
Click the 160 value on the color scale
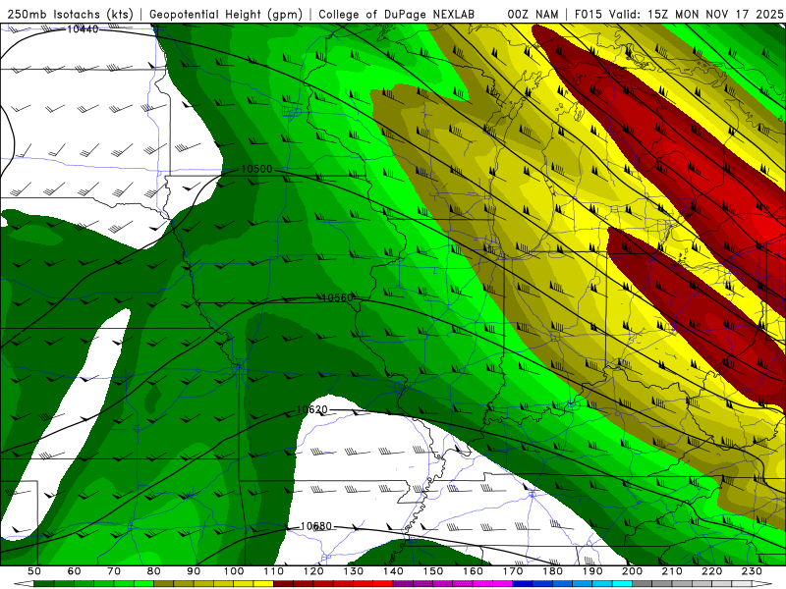click(x=473, y=571)
